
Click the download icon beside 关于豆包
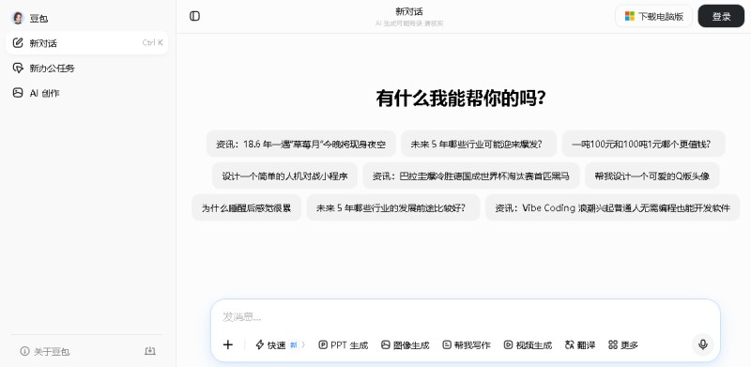(x=150, y=351)
